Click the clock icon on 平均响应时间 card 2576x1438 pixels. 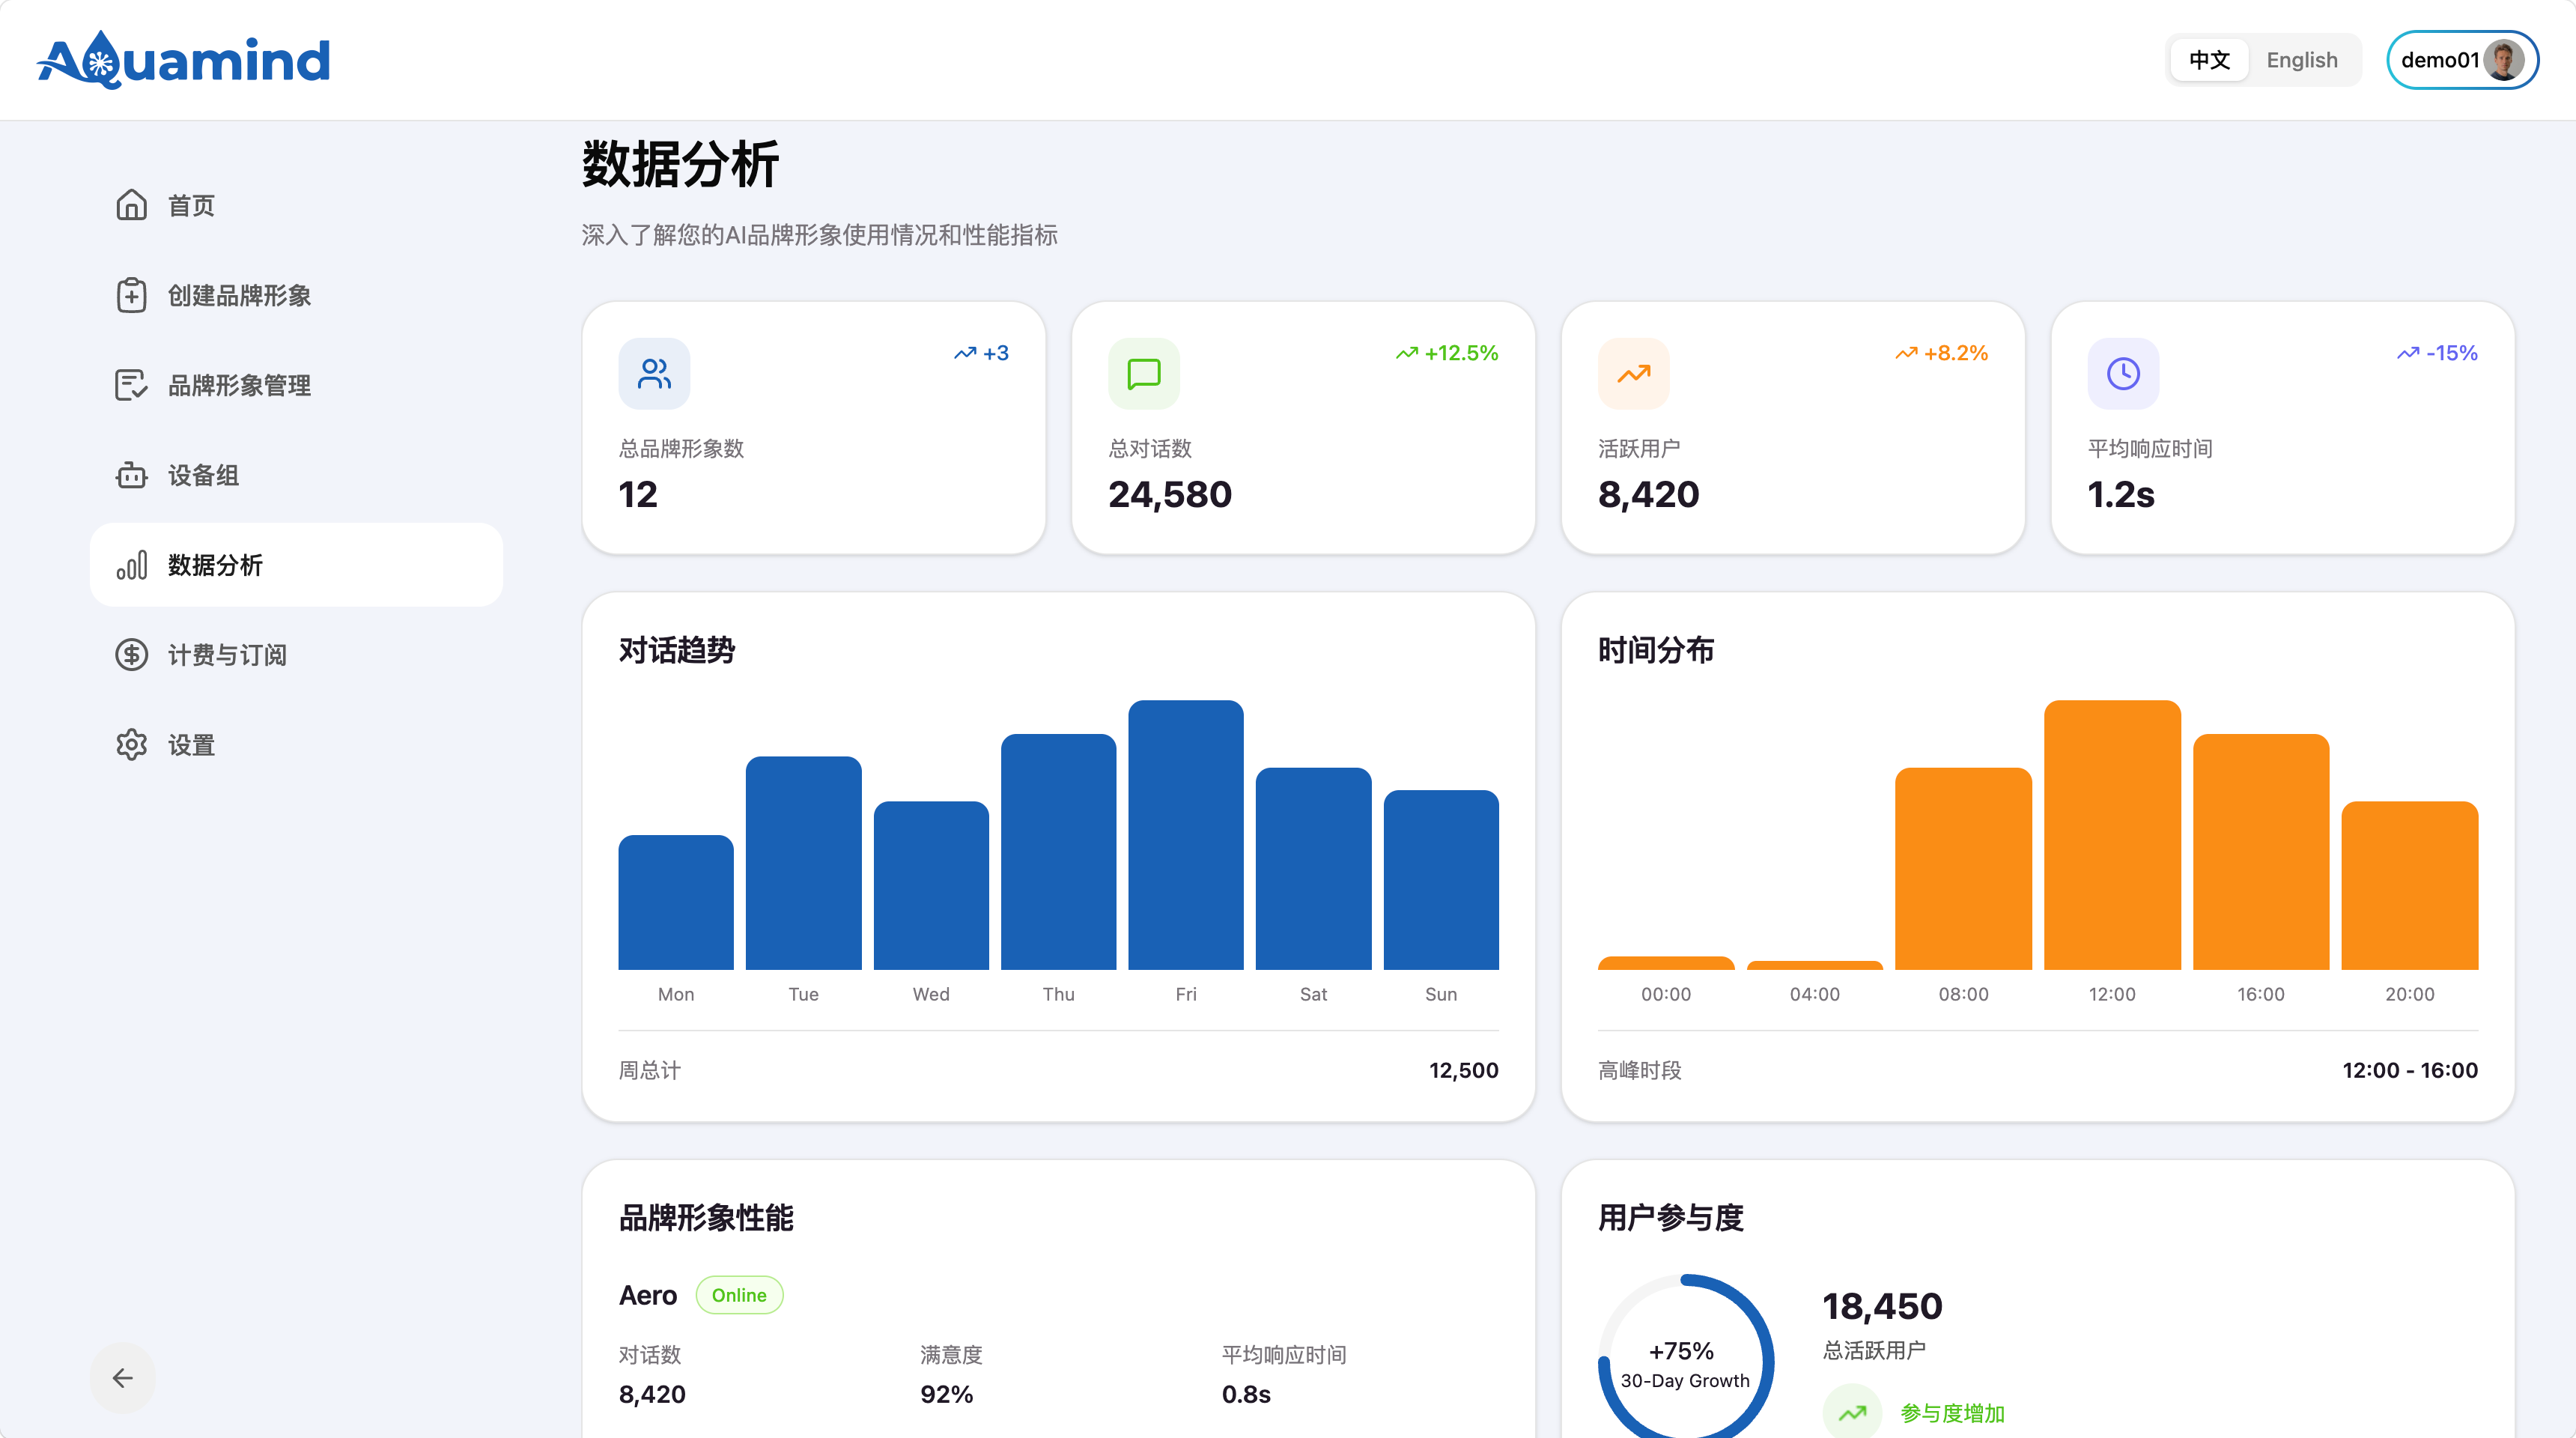click(x=2123, y=374)
